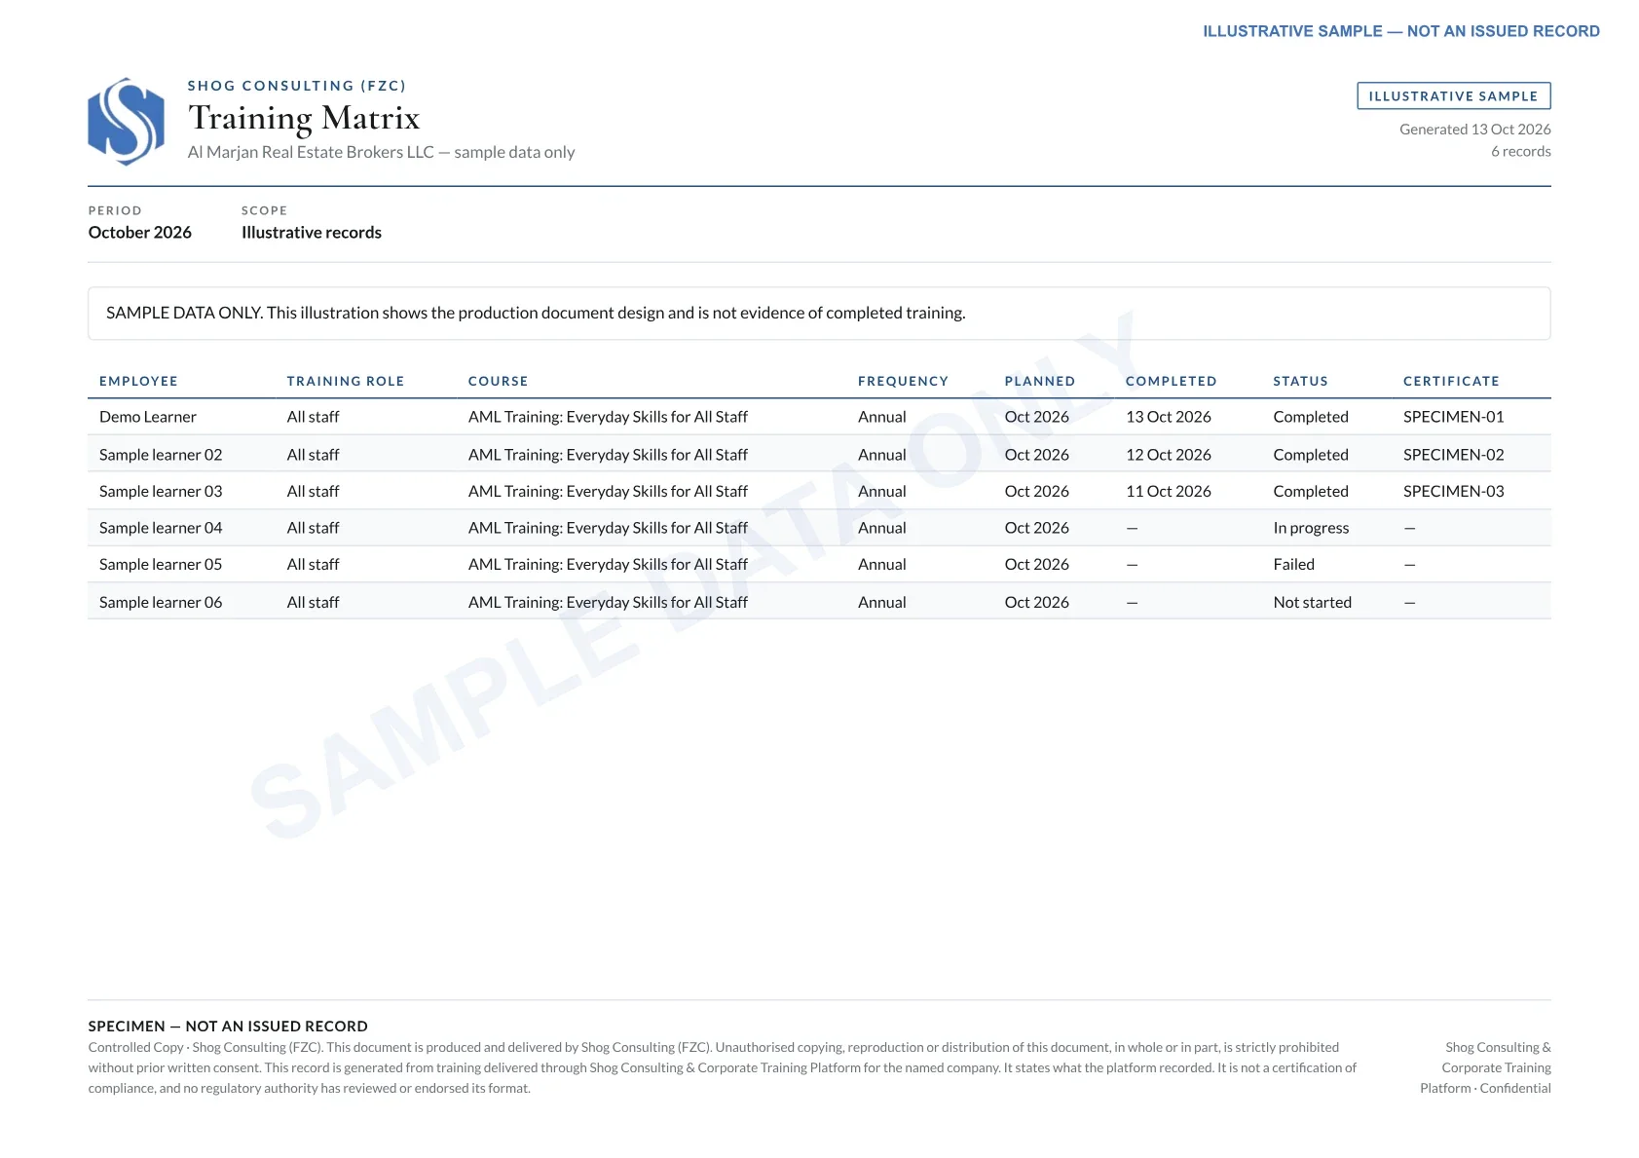Click the SPECIMEN-03 certificate value
Image resolution: width=1639 pixels, height=1158 pixels.
point(1453,492)
